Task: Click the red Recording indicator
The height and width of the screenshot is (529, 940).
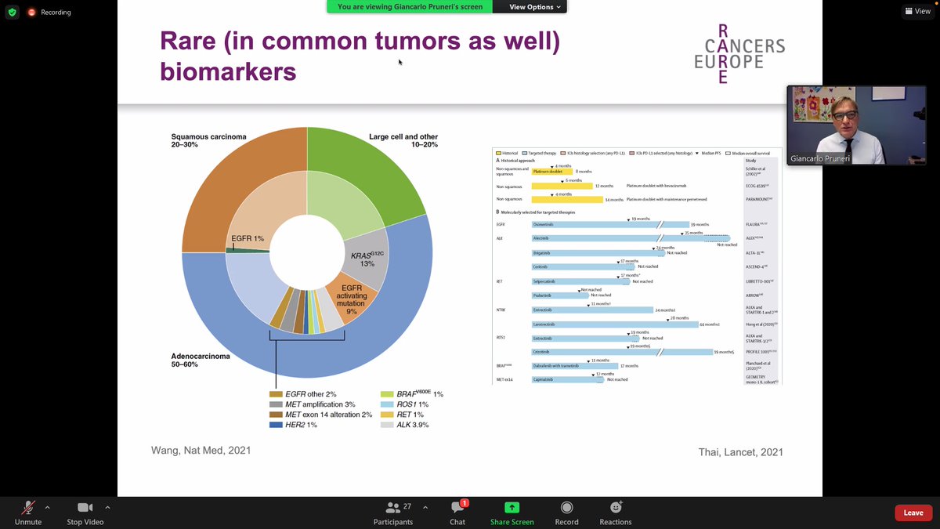Action: click(49, 12)
